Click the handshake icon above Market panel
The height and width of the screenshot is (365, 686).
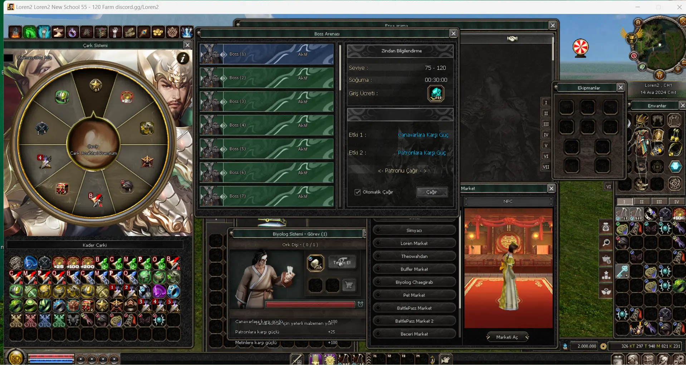(512, 39)
